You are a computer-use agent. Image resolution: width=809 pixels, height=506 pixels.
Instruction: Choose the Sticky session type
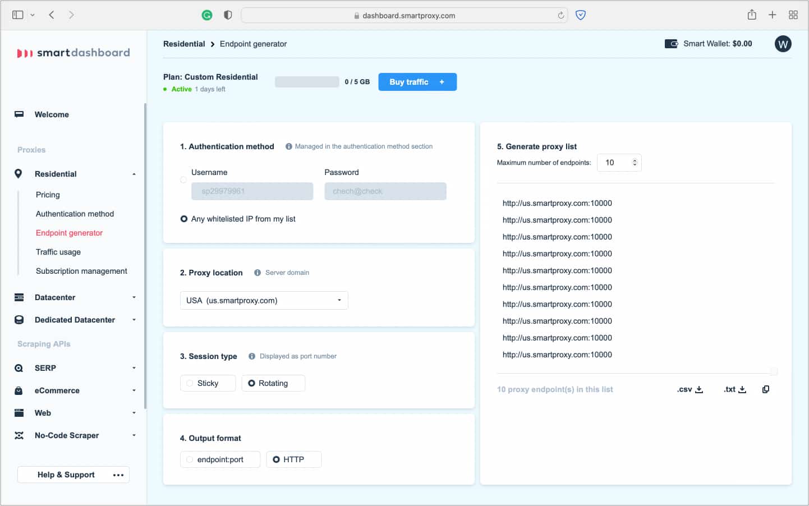(x=208, y=383)
